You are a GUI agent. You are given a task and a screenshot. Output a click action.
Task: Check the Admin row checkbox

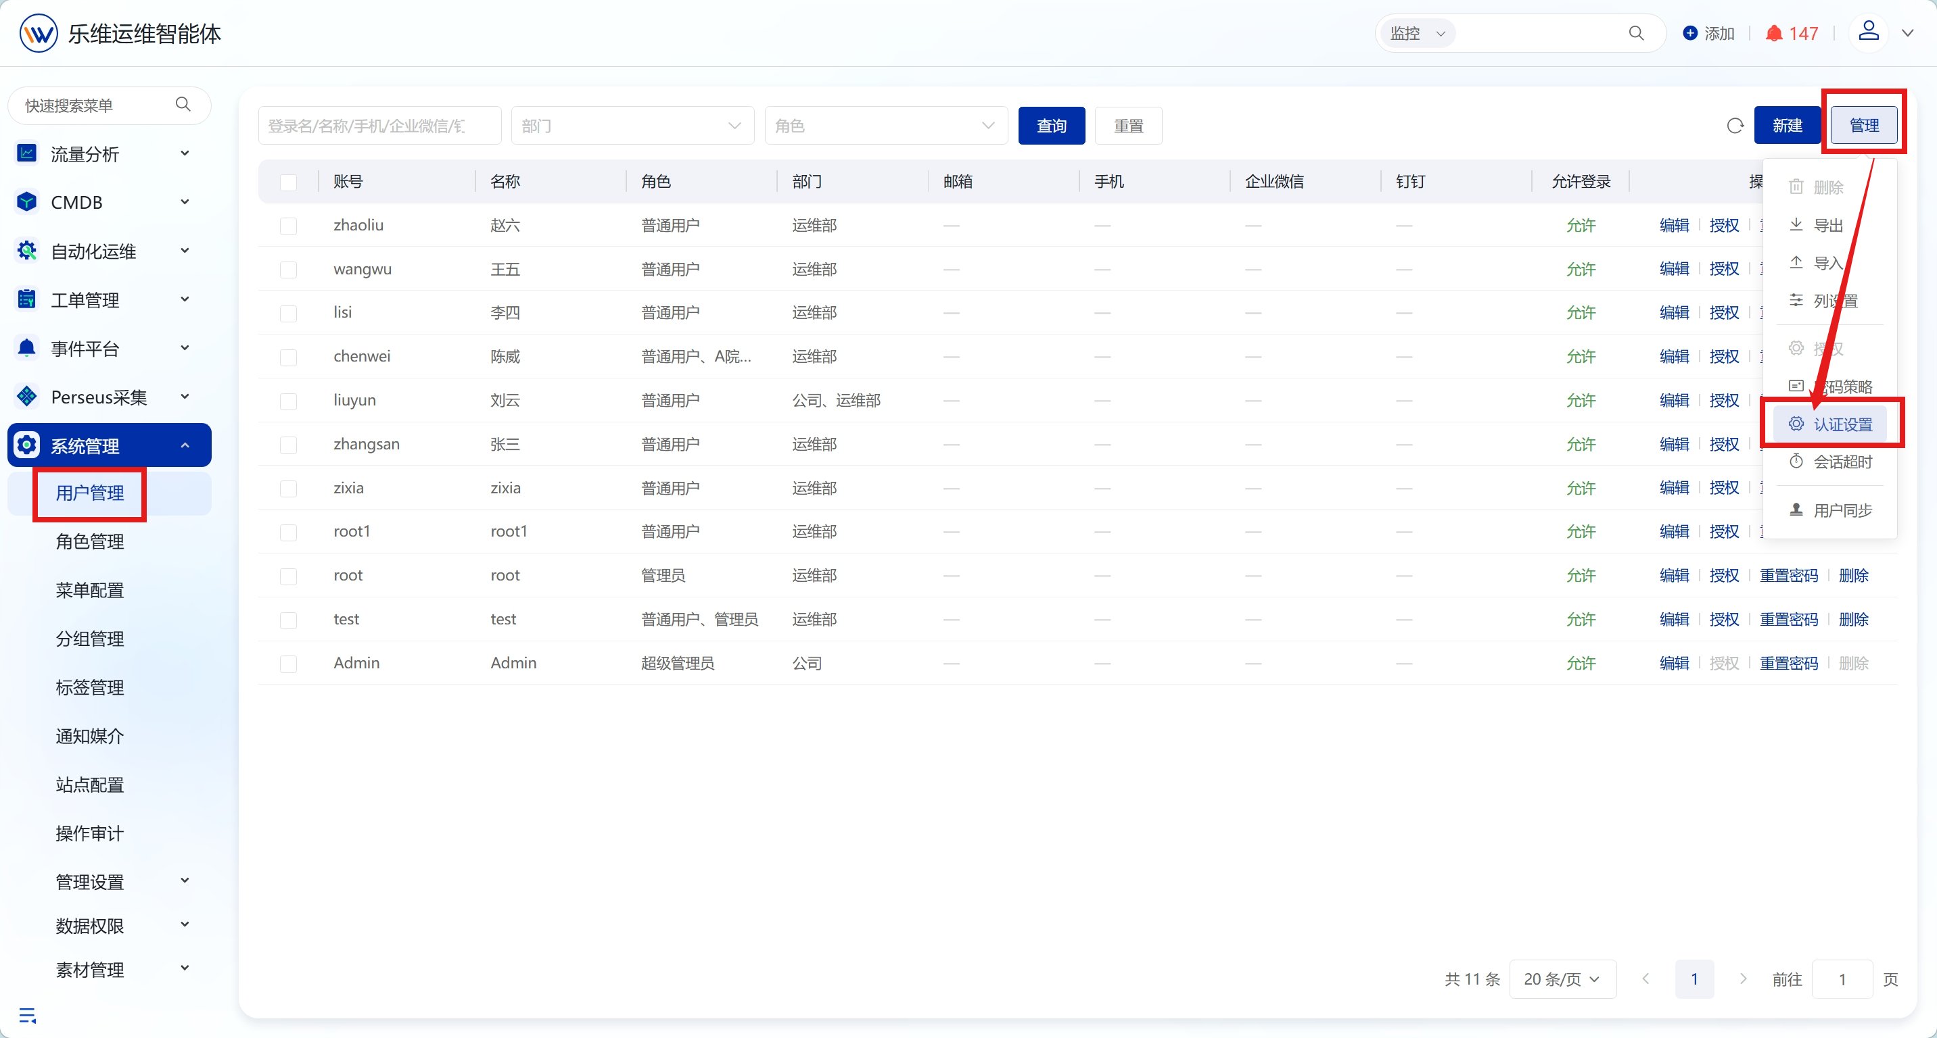coord(288,664)
